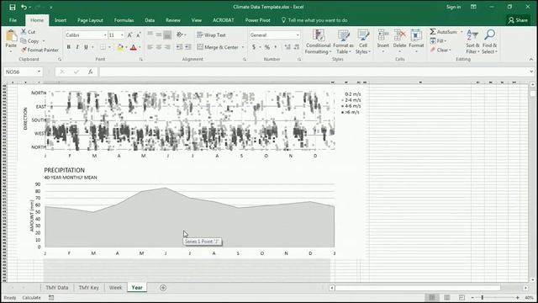Screen dimensions: 538x303
Task: Expand the Name Box dropdown
Action: [39, 72]
